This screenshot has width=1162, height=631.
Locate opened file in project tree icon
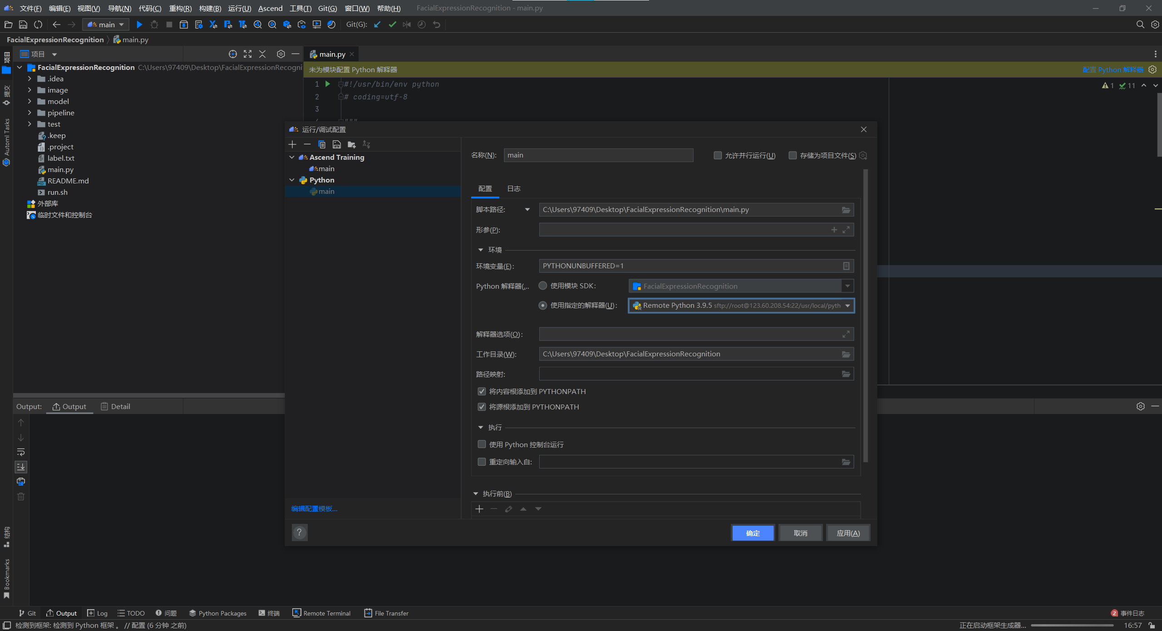[233, 54]
